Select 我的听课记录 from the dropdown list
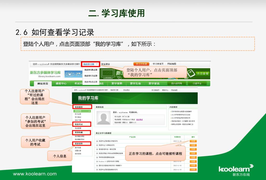Image resolution: width=266 pixels, height=180 pixels. pos(91,70)
